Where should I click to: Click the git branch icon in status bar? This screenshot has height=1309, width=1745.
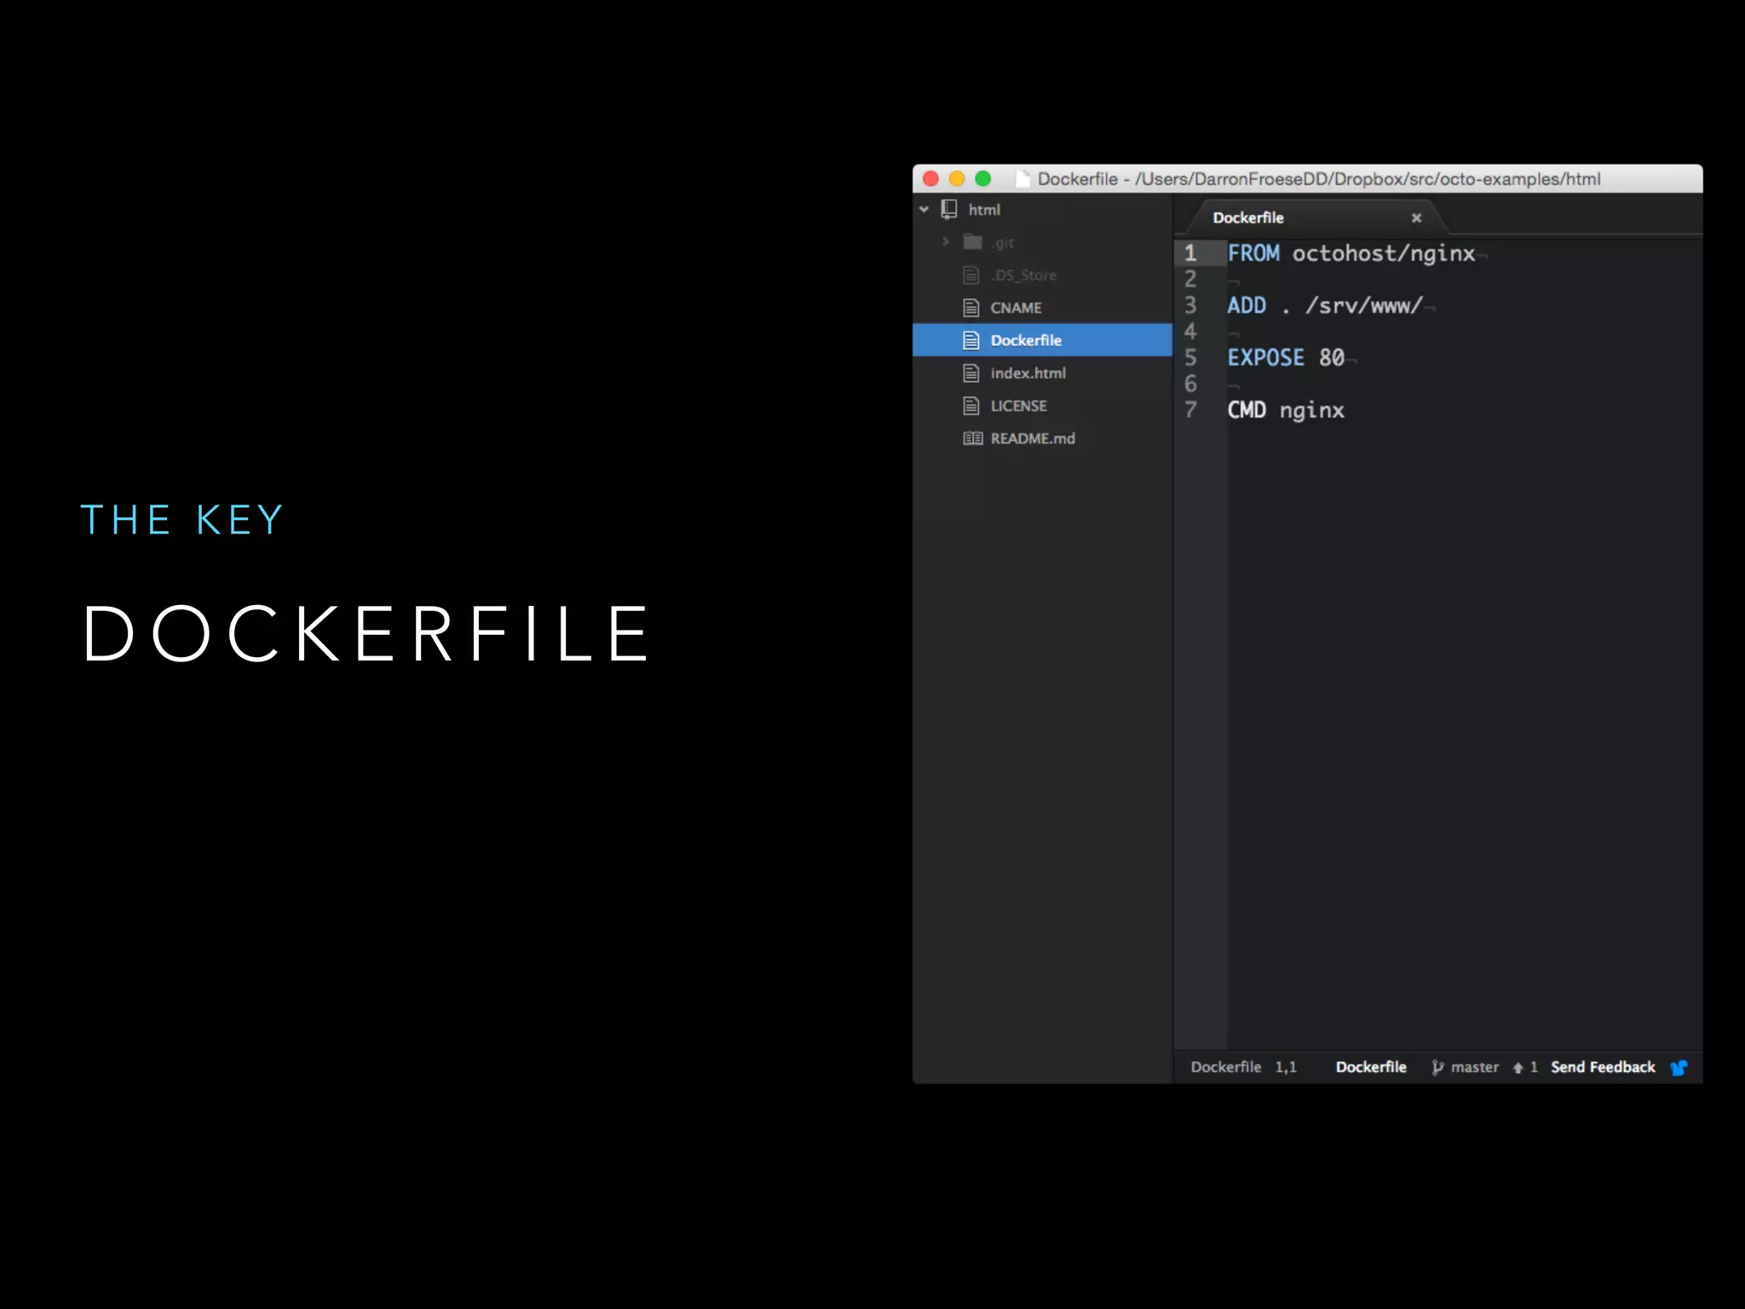click(x=1437, y=1067)
